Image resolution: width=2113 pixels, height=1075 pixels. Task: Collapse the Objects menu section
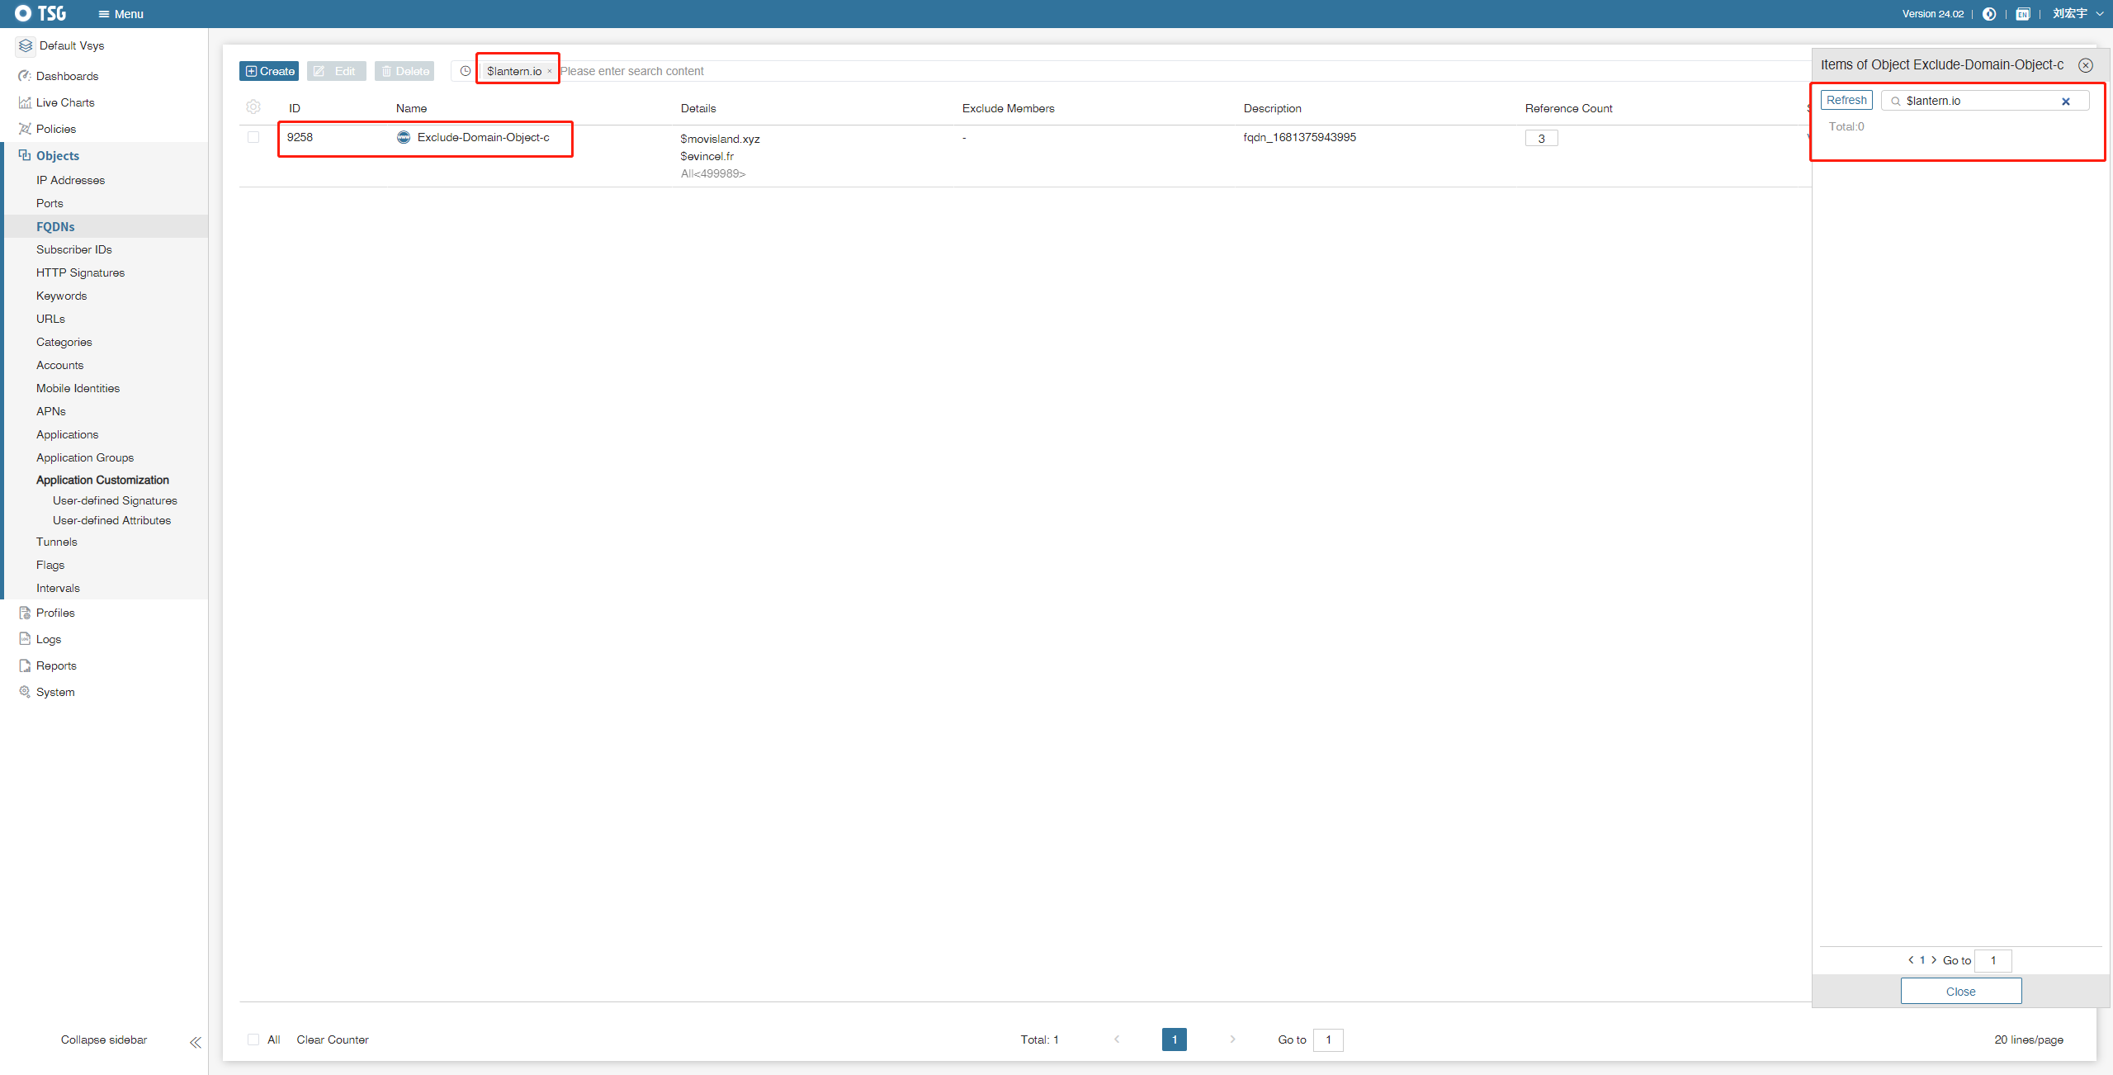(58, 156)
